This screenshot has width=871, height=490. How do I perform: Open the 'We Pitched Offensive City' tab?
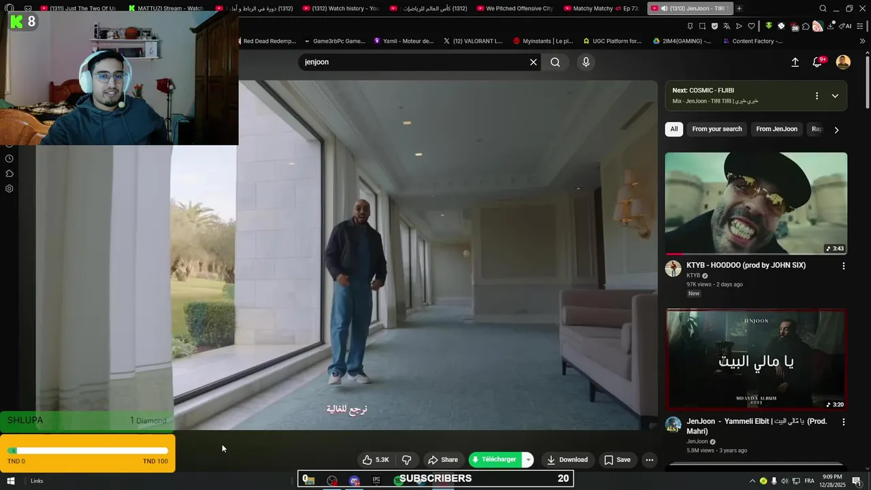[515, 8]
